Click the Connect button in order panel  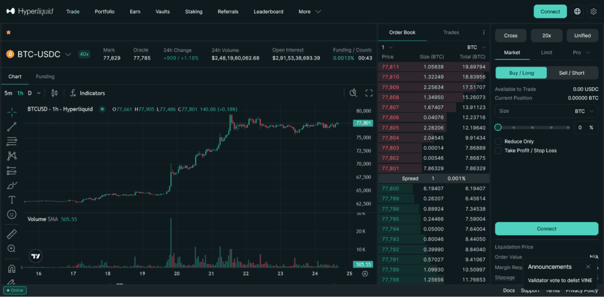click(x=547, y=229)
